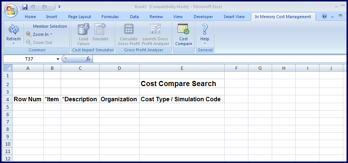Select In Memory Cost Management tab

coord(283,17)
